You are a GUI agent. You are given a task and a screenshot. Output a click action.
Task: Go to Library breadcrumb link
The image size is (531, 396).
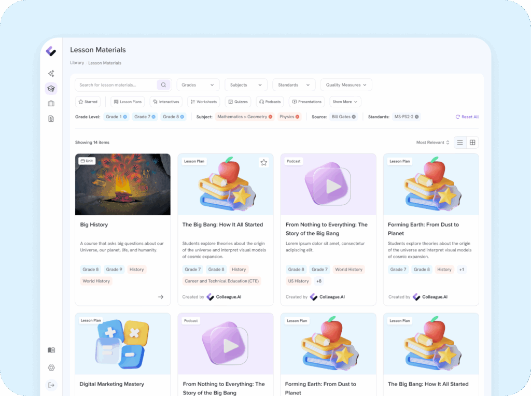pyautogui.click(x=77, y=63)
